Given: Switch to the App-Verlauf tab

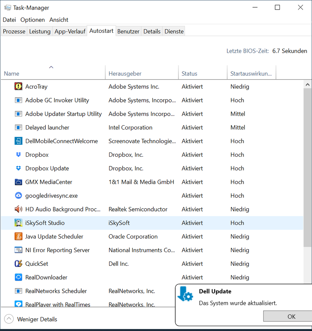Looking at the screenshot, I should [x=70, y=31].
